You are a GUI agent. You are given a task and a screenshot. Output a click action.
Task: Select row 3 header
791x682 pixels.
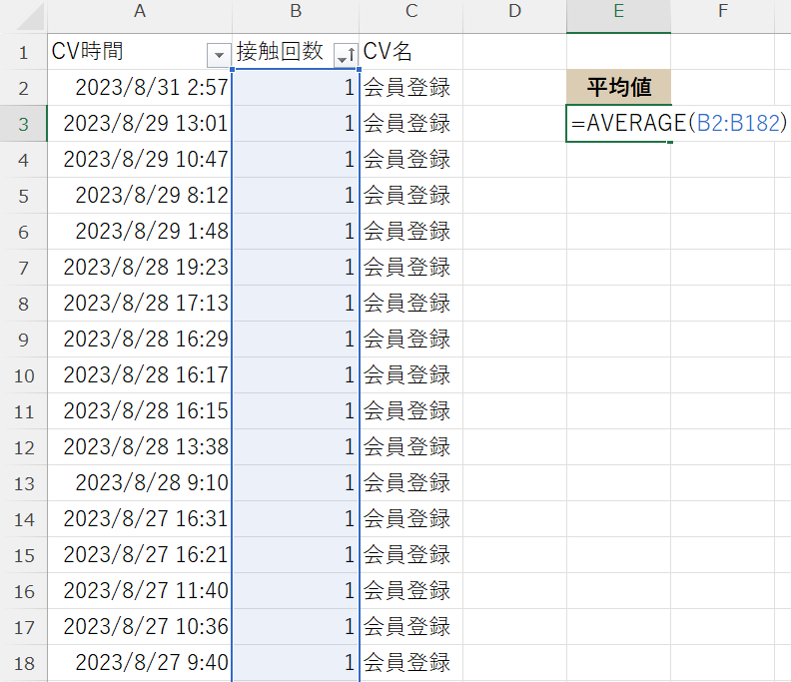[x=24, y=124]
